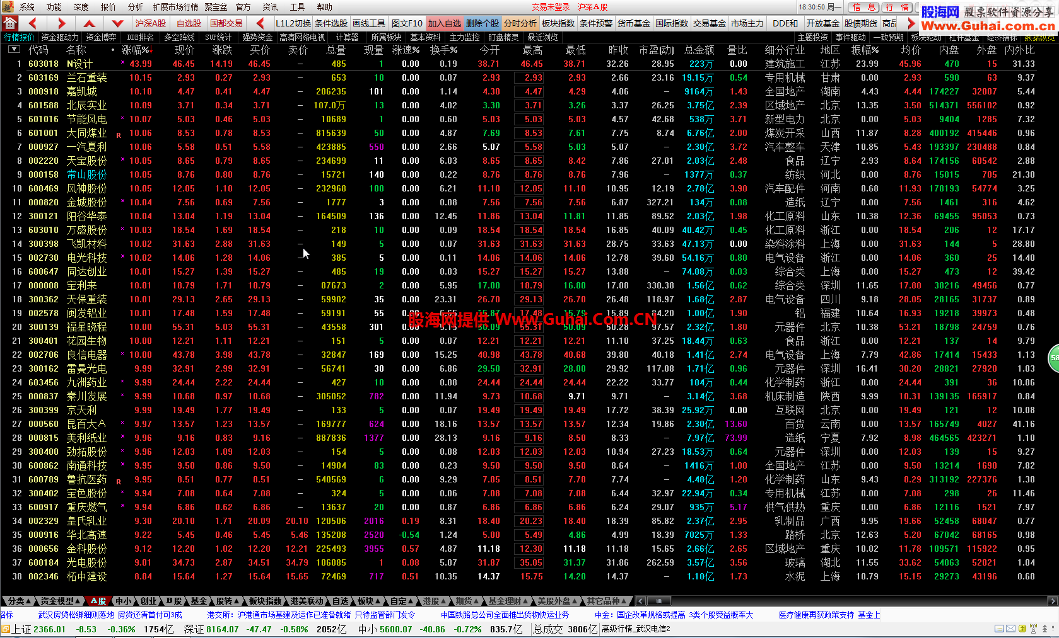Click the 行情 button near the clock

897,8
